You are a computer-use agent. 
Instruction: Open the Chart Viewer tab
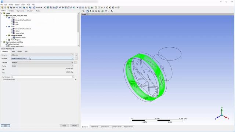point(105,127)
